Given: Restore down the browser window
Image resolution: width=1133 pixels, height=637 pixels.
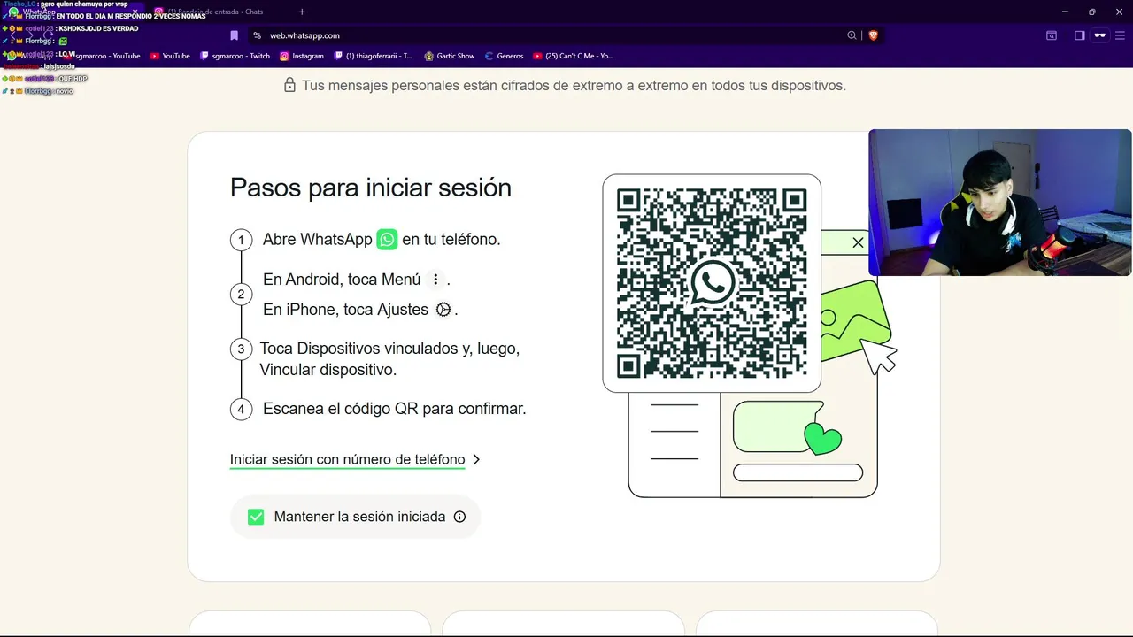Looking at the screenshot, I should [1092, 12].
